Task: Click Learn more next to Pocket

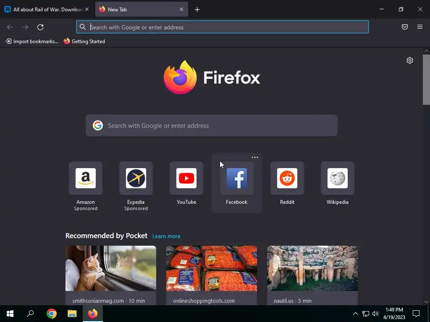Action: [x=166, y=236]
